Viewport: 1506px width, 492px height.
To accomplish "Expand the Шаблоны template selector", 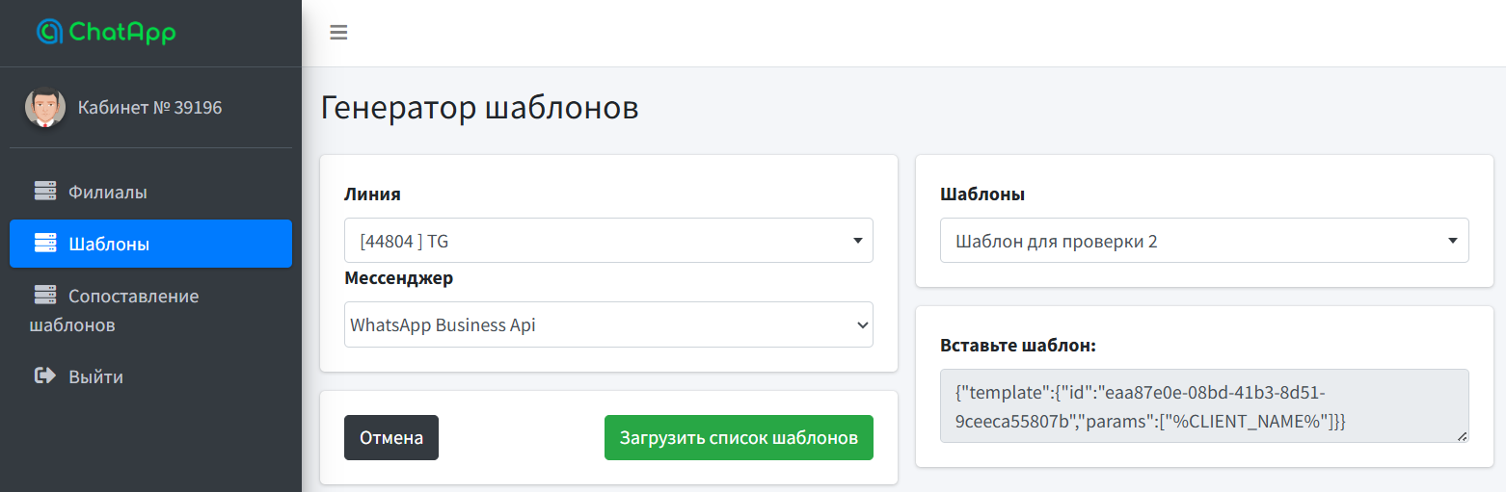I will coord(1203,241).
